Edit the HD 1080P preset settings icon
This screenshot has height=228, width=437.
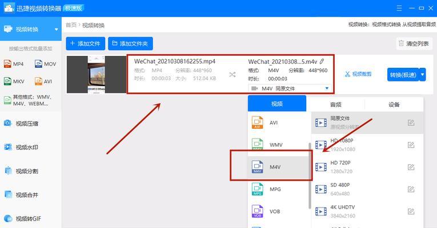411,145
